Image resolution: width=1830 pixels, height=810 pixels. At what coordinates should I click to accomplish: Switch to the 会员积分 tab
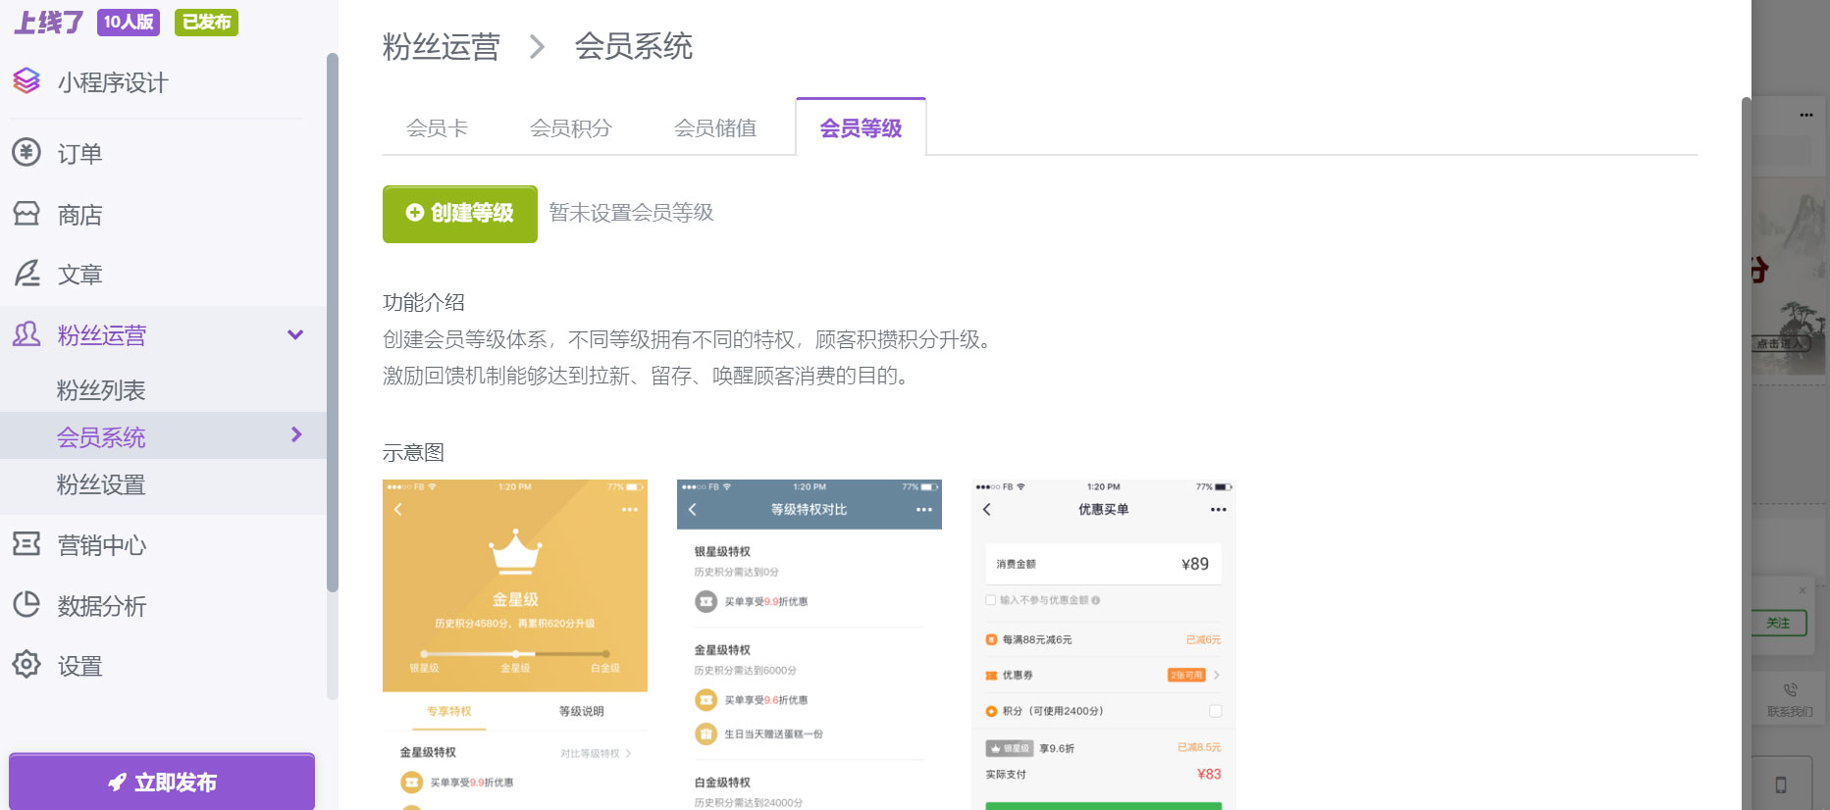click(x=570, y=128)
